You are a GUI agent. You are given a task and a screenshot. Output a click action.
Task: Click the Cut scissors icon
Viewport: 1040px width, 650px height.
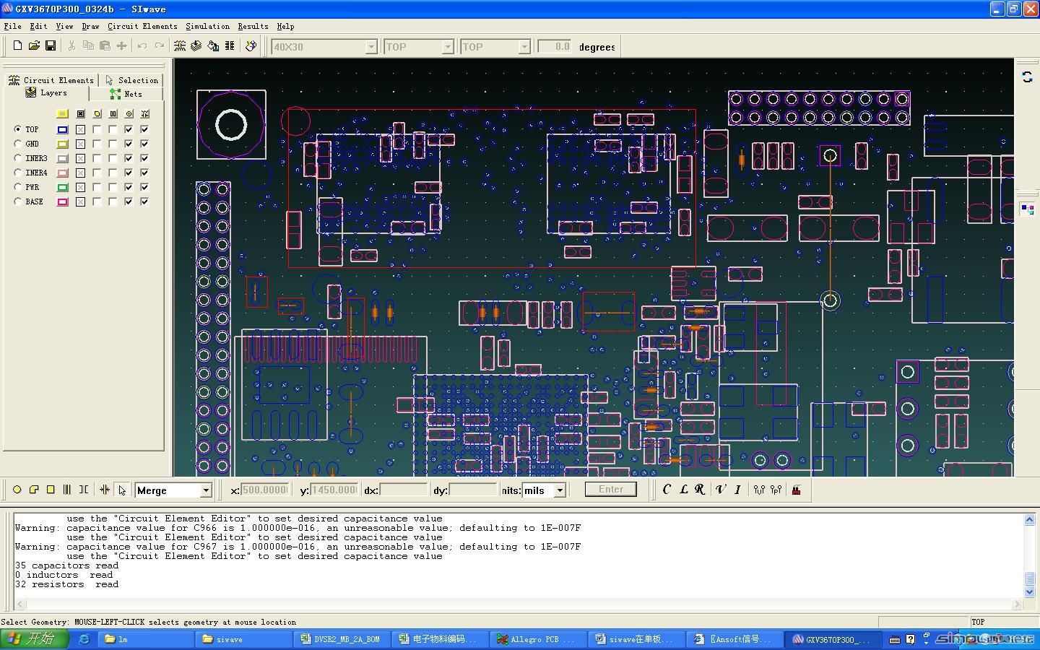pyautogui.click(x=71, y=46)
